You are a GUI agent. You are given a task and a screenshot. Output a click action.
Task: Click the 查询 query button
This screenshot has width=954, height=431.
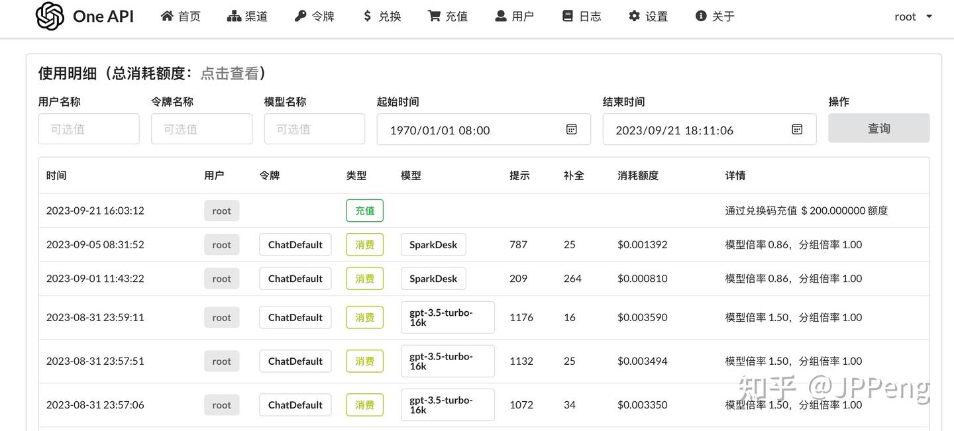click(879, 128)
